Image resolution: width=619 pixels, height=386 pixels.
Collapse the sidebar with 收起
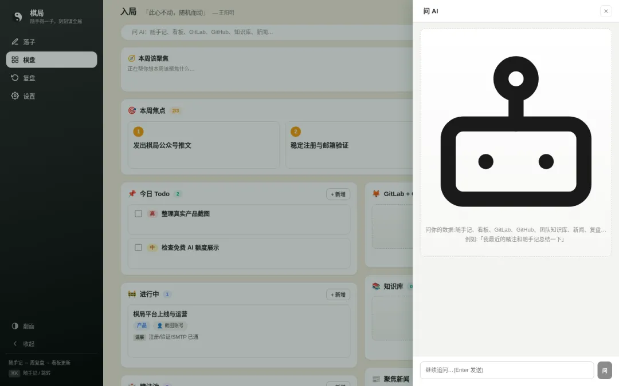[x=52, y=344]
